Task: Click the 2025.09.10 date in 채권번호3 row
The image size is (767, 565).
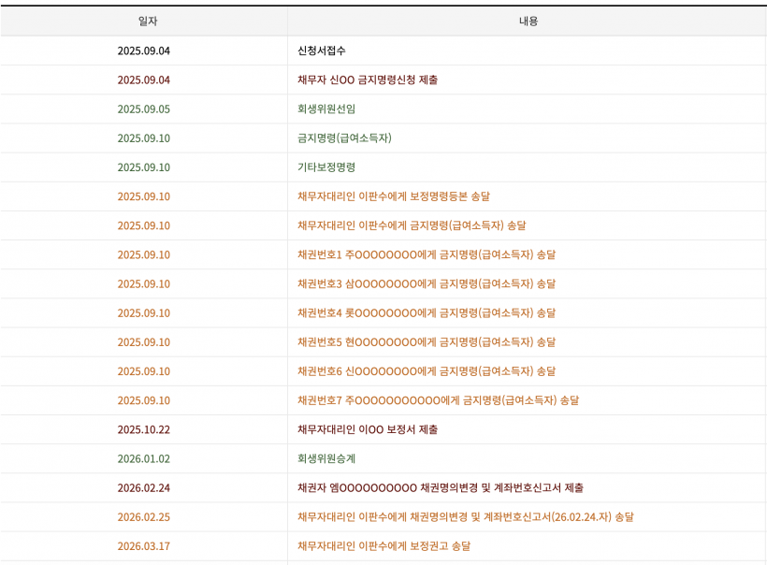Action: pos(144,284)
